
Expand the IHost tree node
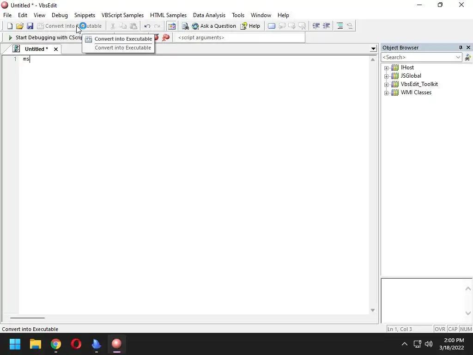coord(387,68)
